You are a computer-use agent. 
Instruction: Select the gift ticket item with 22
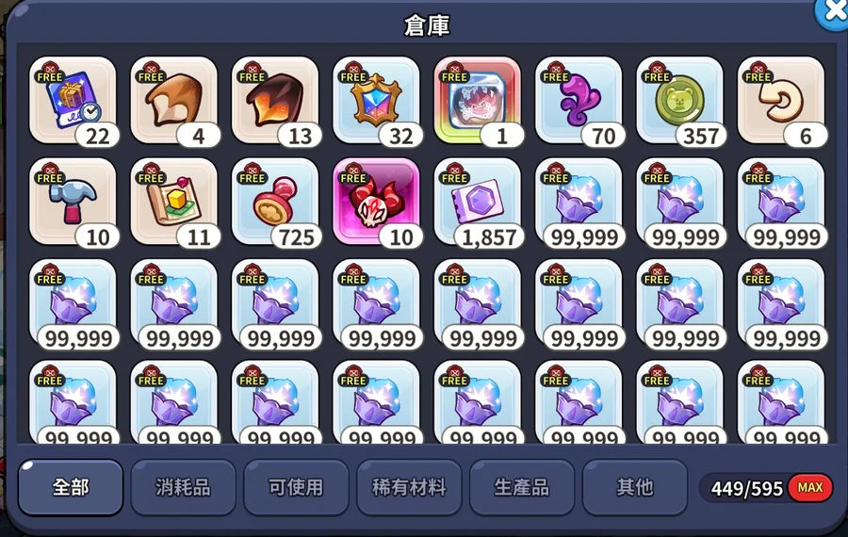(x=73, y=101)
